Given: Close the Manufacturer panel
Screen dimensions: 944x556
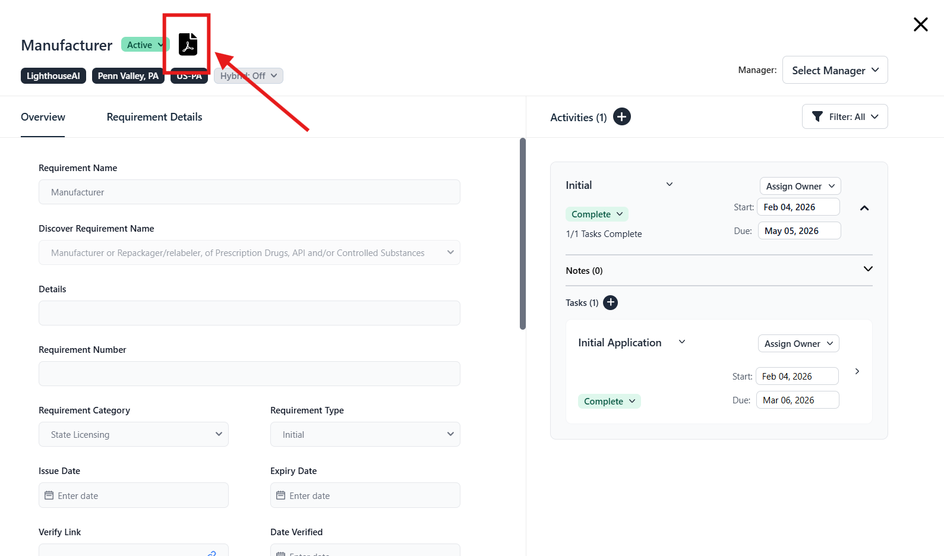Looking at the screenshot, I should [x=920, y=24].
